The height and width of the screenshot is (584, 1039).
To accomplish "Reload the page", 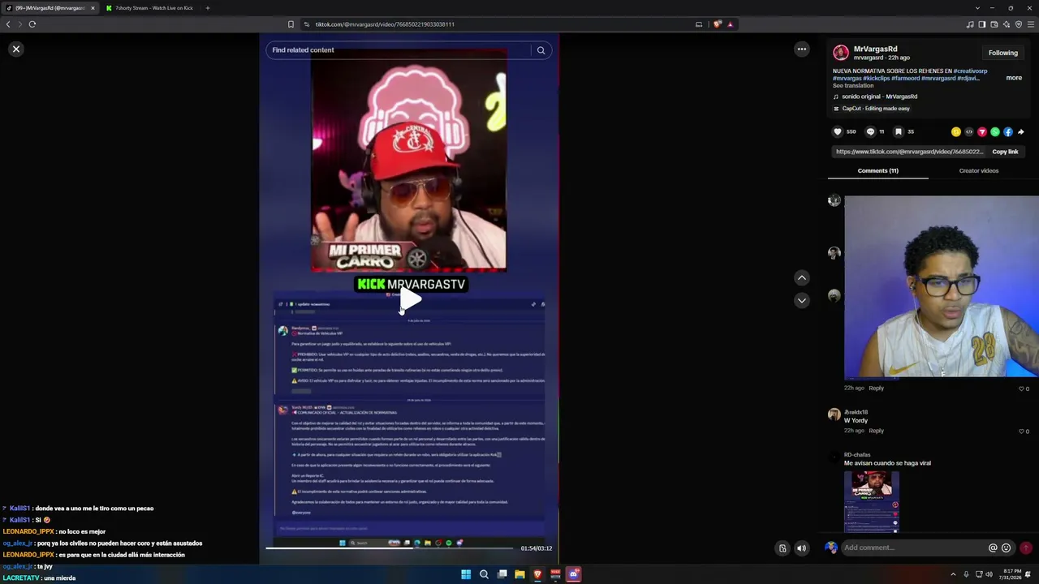I will pos(32,24).
